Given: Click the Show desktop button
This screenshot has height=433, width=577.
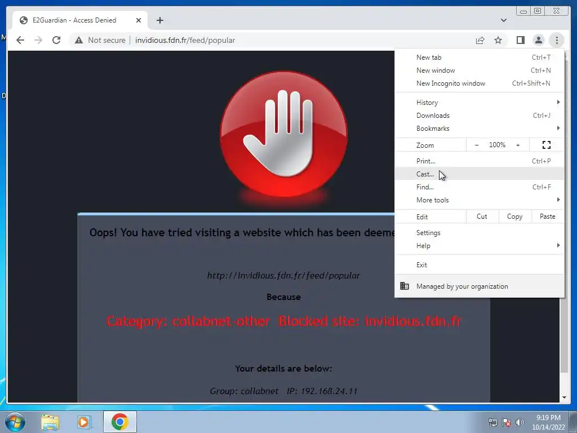Looking at the screenshot, I should pyautogui.click(x=573, y=422).
